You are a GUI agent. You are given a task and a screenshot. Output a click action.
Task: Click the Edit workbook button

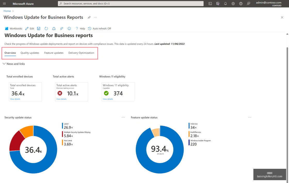[x=30, y=28]
